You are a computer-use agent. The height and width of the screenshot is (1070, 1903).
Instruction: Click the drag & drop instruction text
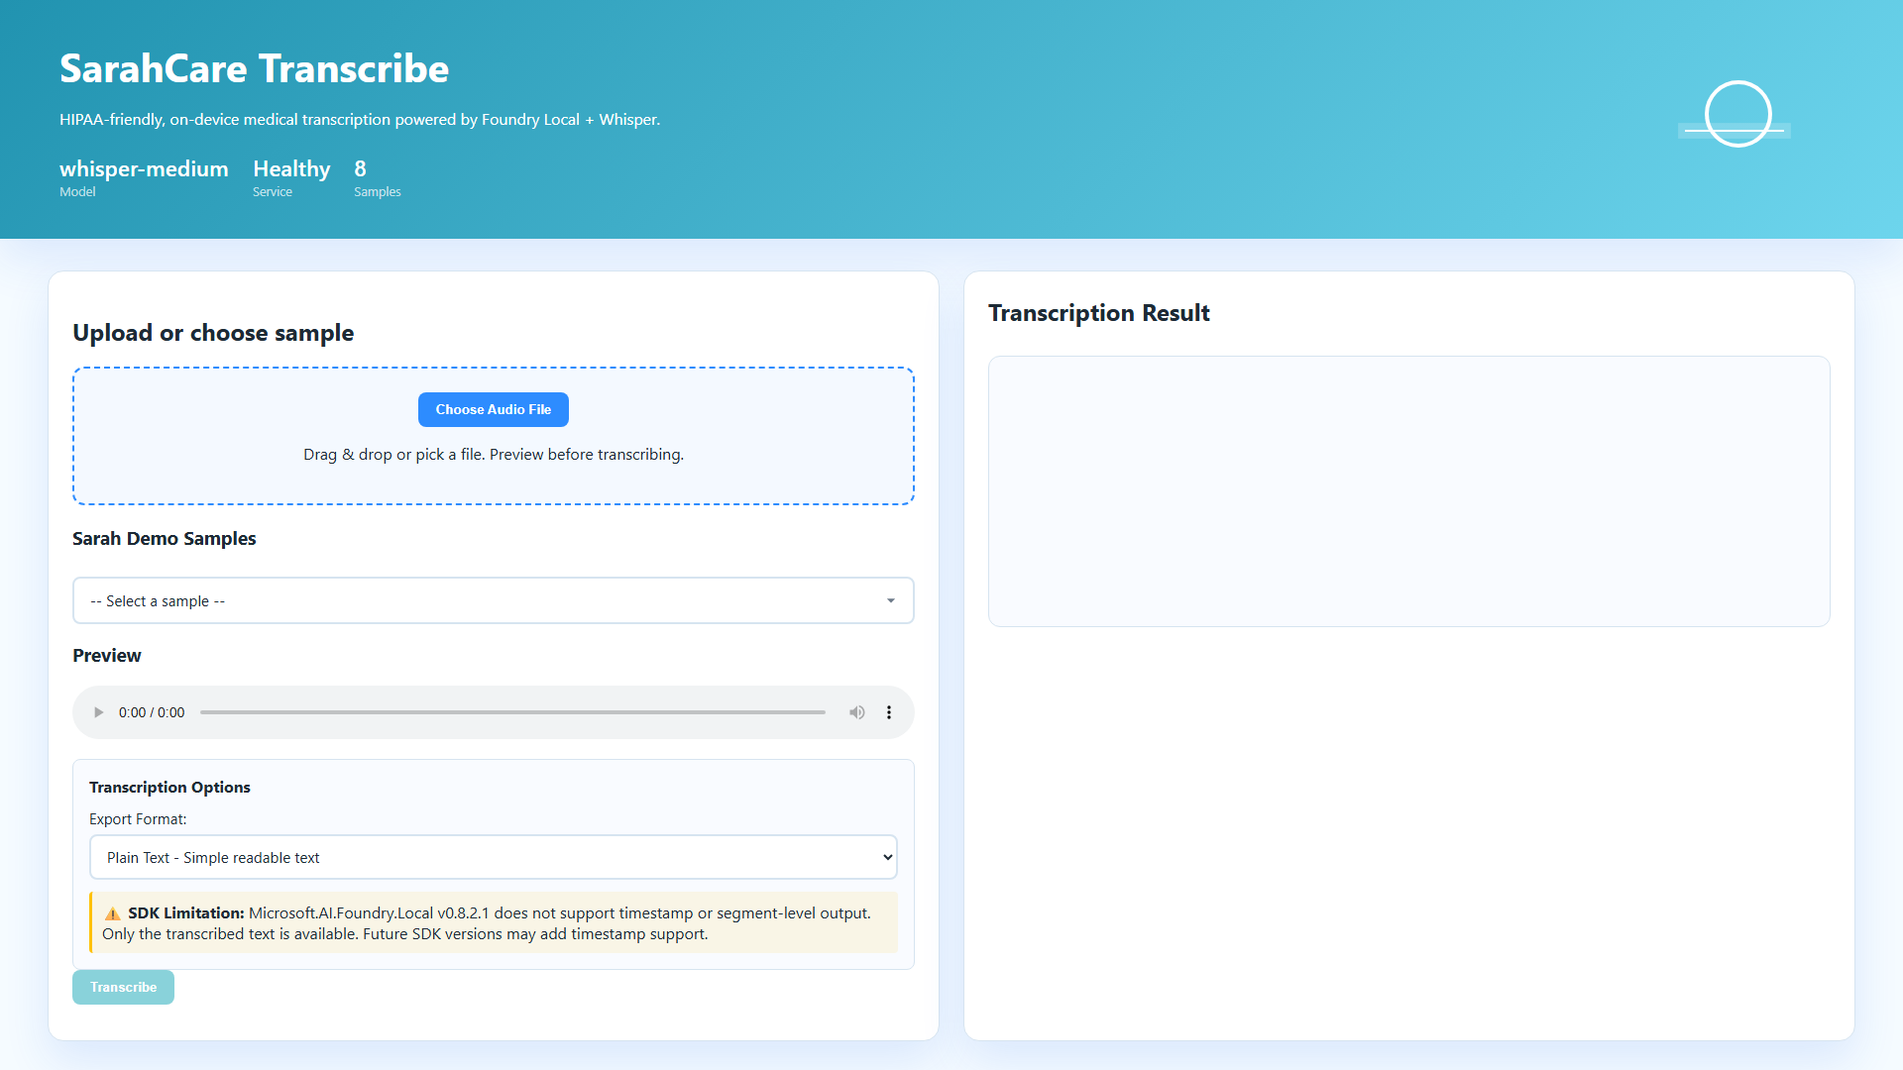pyautogui.click(x=493, y=455)
